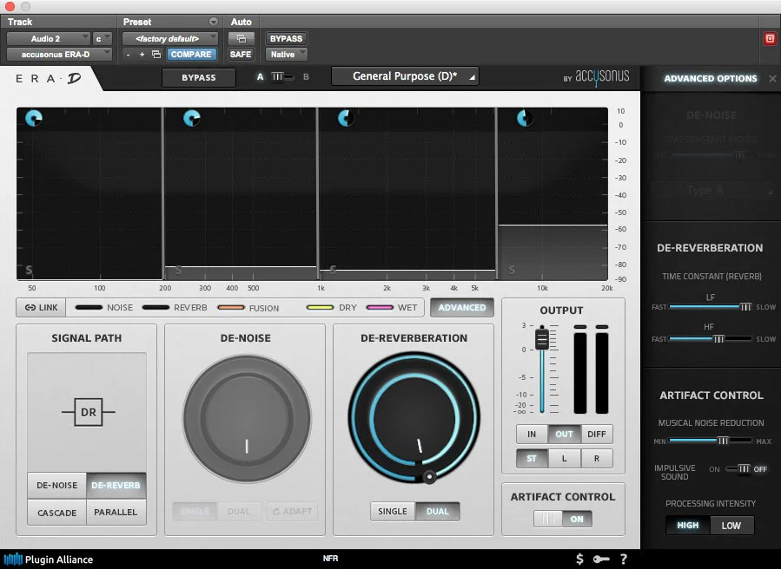Open the dollar sign purchase icon
Image resolution: width=781 pixels, height=569 pixels.
[x=579, y=559]
